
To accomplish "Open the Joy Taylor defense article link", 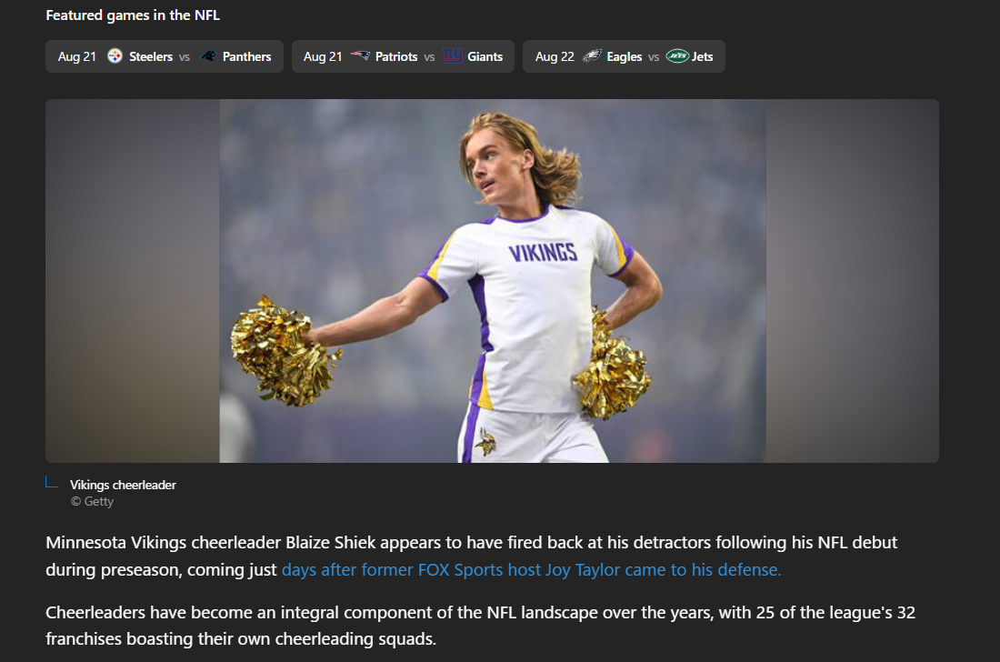I will [x=531, y=569].
